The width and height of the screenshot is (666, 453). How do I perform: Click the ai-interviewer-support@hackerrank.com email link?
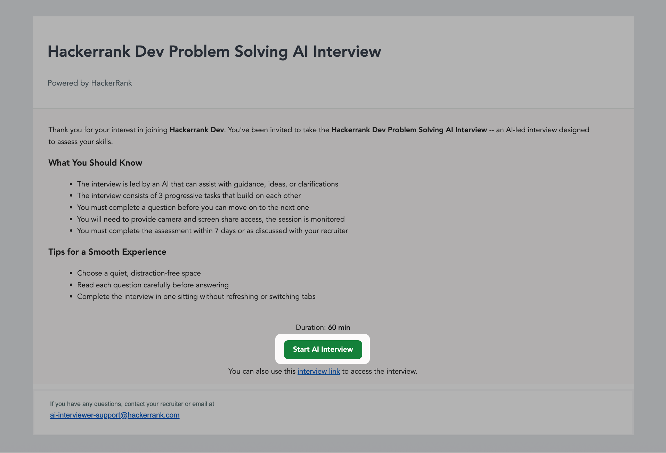coord(115,415)
